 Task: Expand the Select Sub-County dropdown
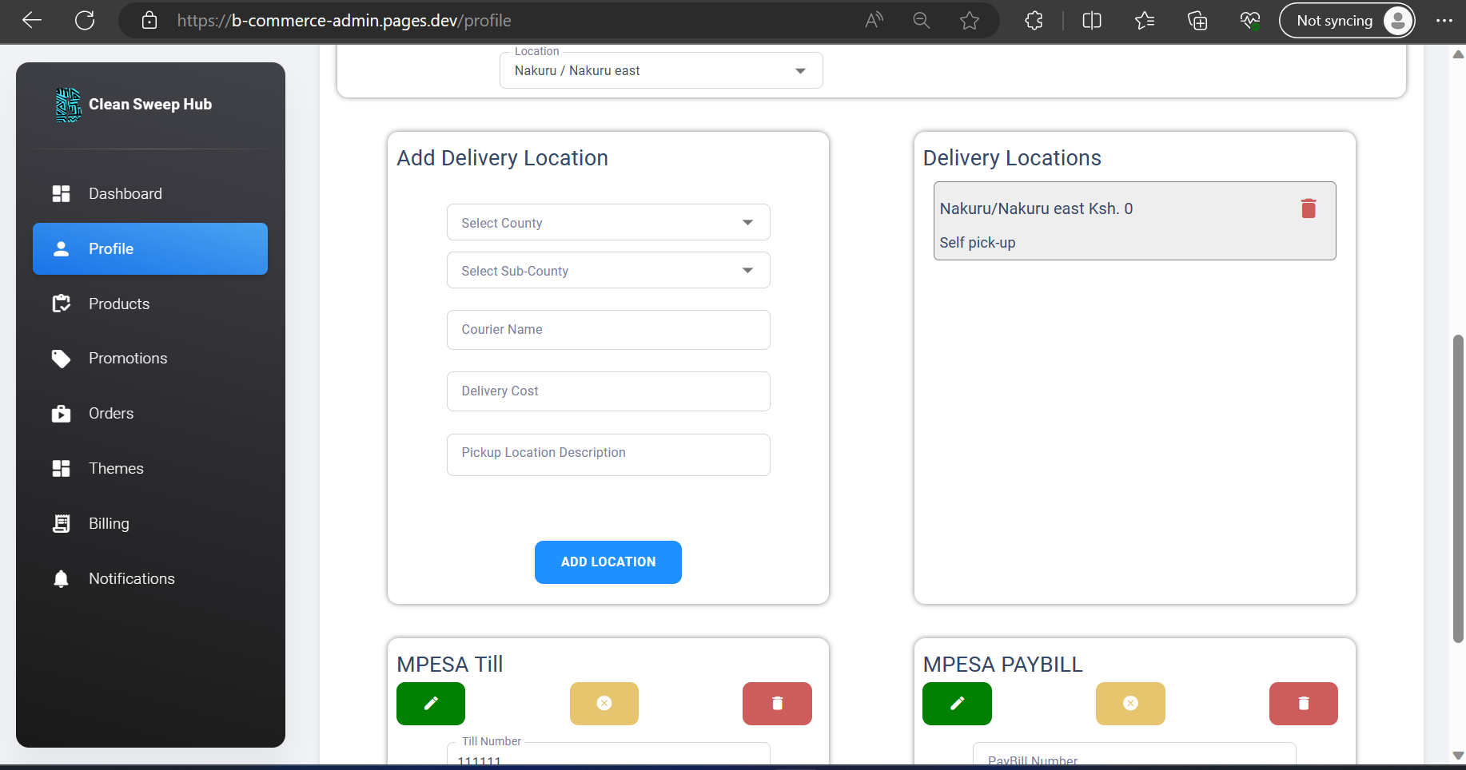click(608, 270)
